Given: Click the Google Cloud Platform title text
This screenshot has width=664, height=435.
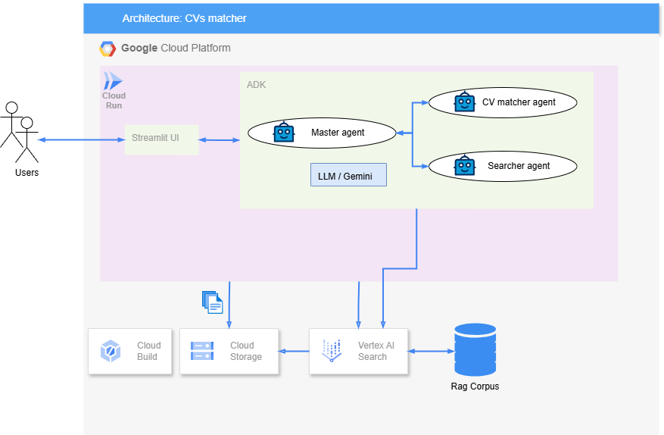Looking at the screenshot, I should pyautogui.click(x=176, y=48).
